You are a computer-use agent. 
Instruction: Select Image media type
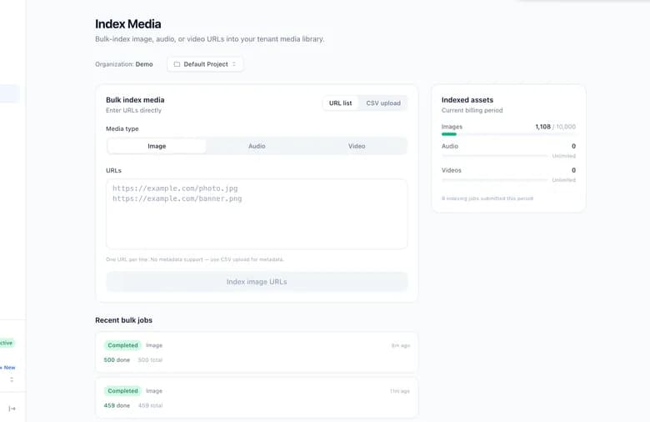[x=157, y=146]
